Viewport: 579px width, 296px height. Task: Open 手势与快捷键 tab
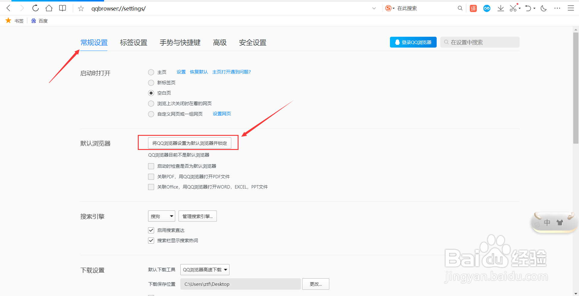180,42
